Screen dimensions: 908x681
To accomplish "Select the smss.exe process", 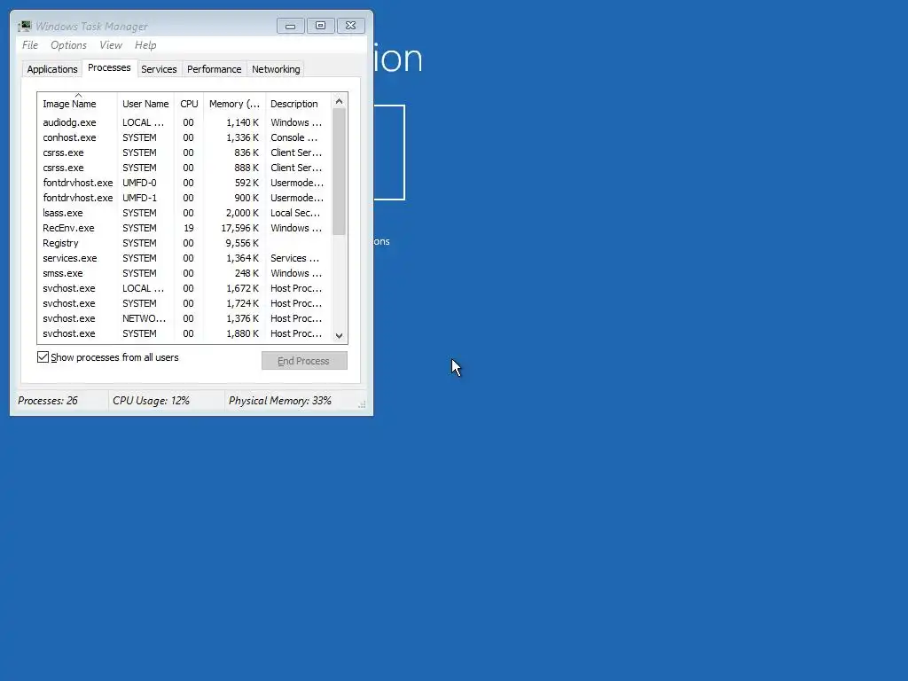I will click(x=184, y=273).
